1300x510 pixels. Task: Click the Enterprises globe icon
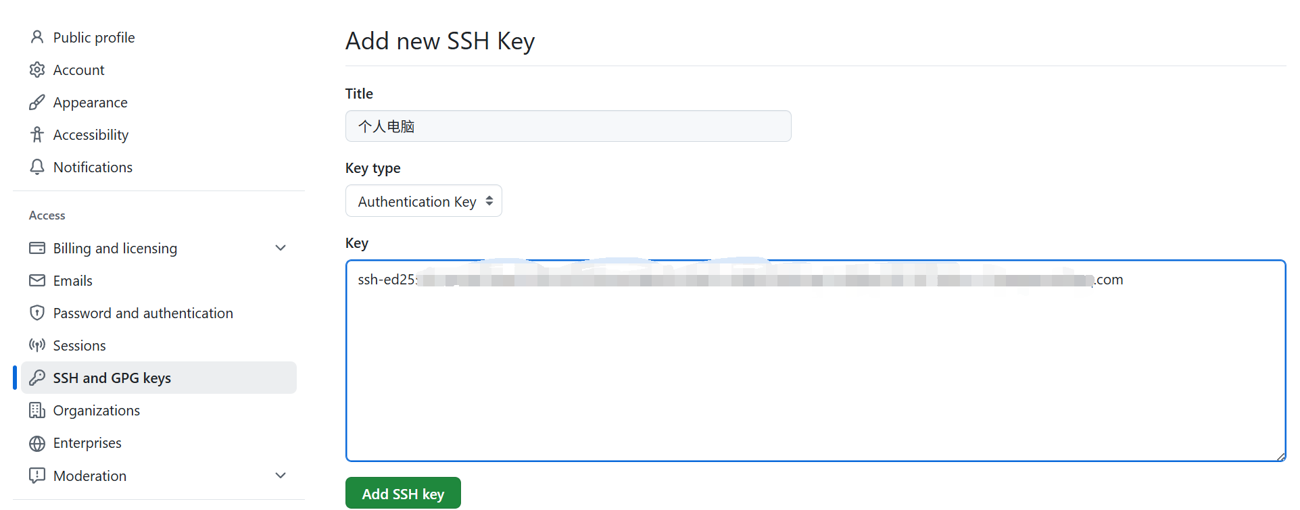coord(37,443)
